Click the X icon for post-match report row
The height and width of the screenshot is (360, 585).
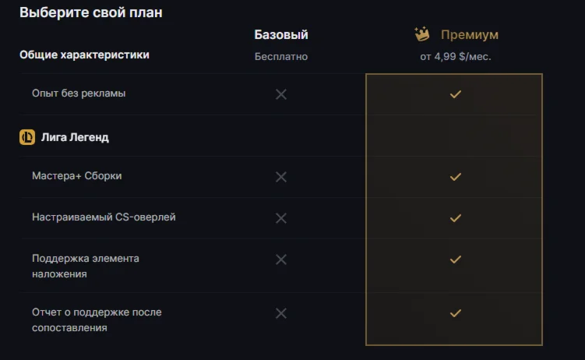click(281, 313)
